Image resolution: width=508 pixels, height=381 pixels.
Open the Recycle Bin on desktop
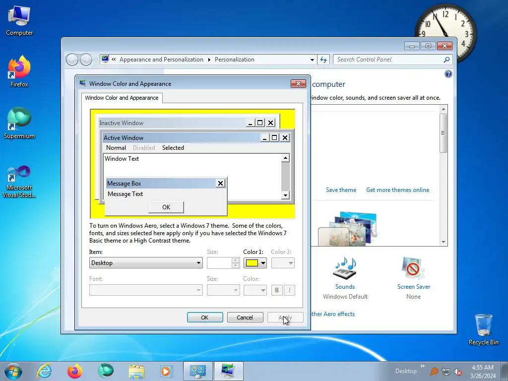[483, 329]
